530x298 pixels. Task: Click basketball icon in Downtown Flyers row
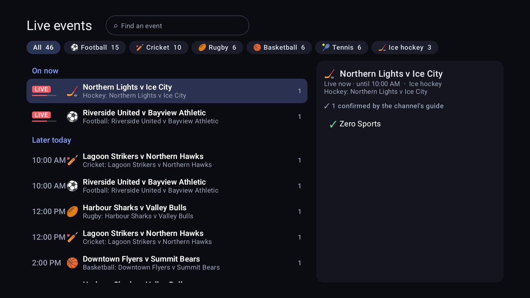(x=72, y=263)
